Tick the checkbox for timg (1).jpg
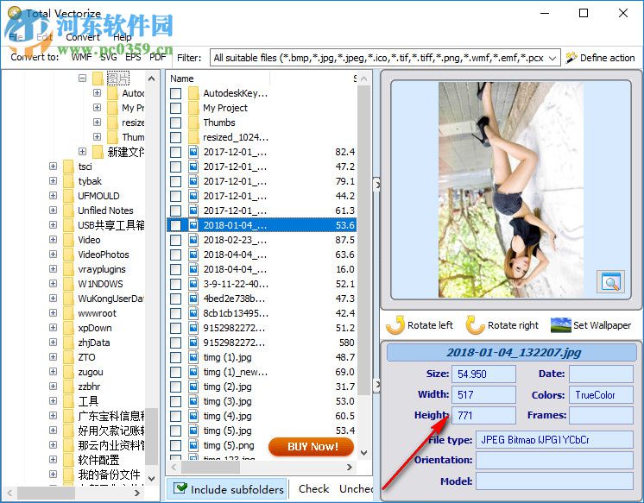Viewport: 644px width, 503px height. click(x=176, y=357)
